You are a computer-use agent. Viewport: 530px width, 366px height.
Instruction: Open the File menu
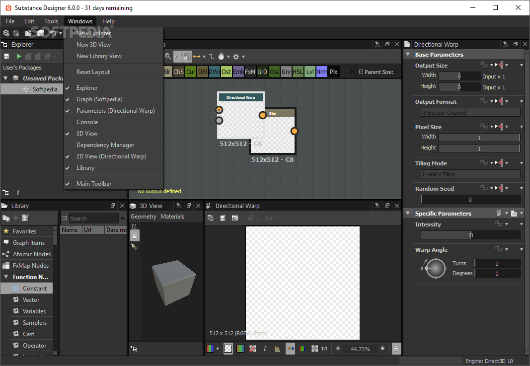(10, 21)
